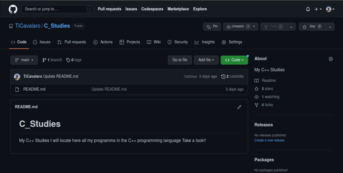Image resolution: width=343 pixels, height=173 pixels.
Task: Open the notifications bell
Action: 308,9
